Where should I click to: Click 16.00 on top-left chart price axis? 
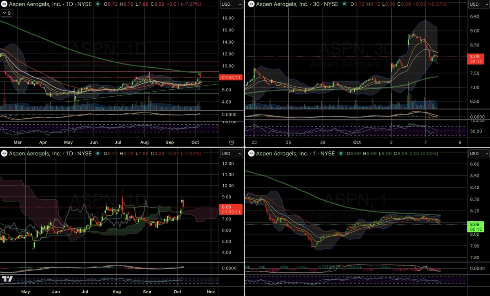(228, 30)
